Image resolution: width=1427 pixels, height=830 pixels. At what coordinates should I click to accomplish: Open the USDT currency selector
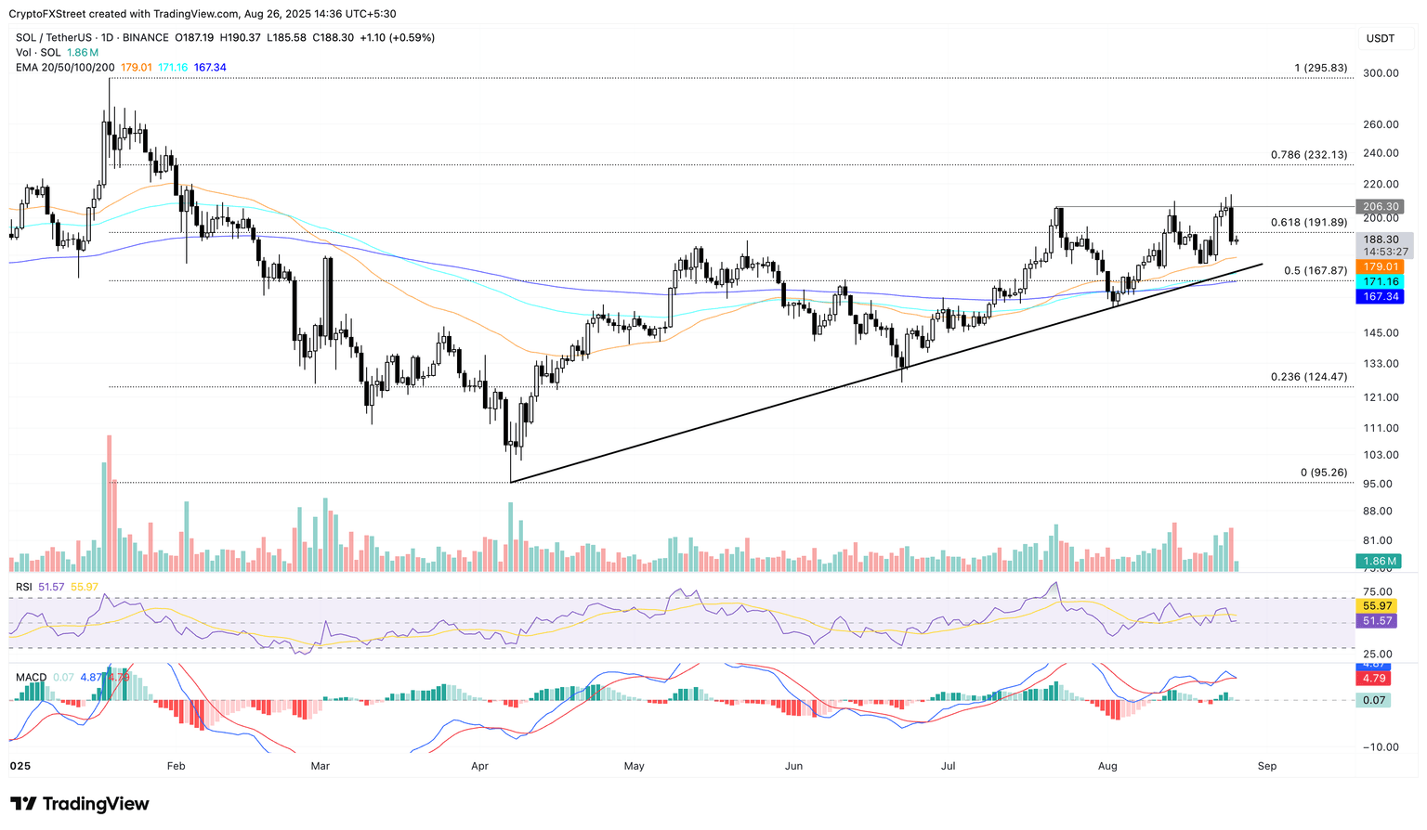(1380, 38)
